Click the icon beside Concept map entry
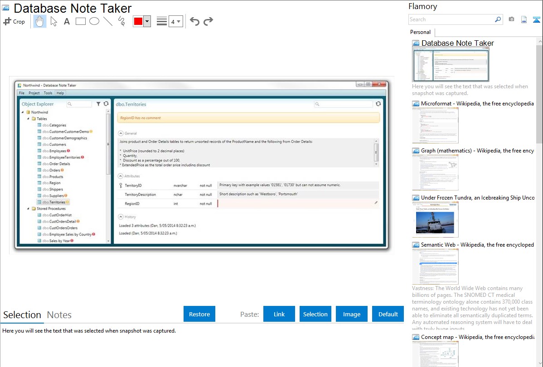This screenshot has height=367, width=543. [416, 337]
